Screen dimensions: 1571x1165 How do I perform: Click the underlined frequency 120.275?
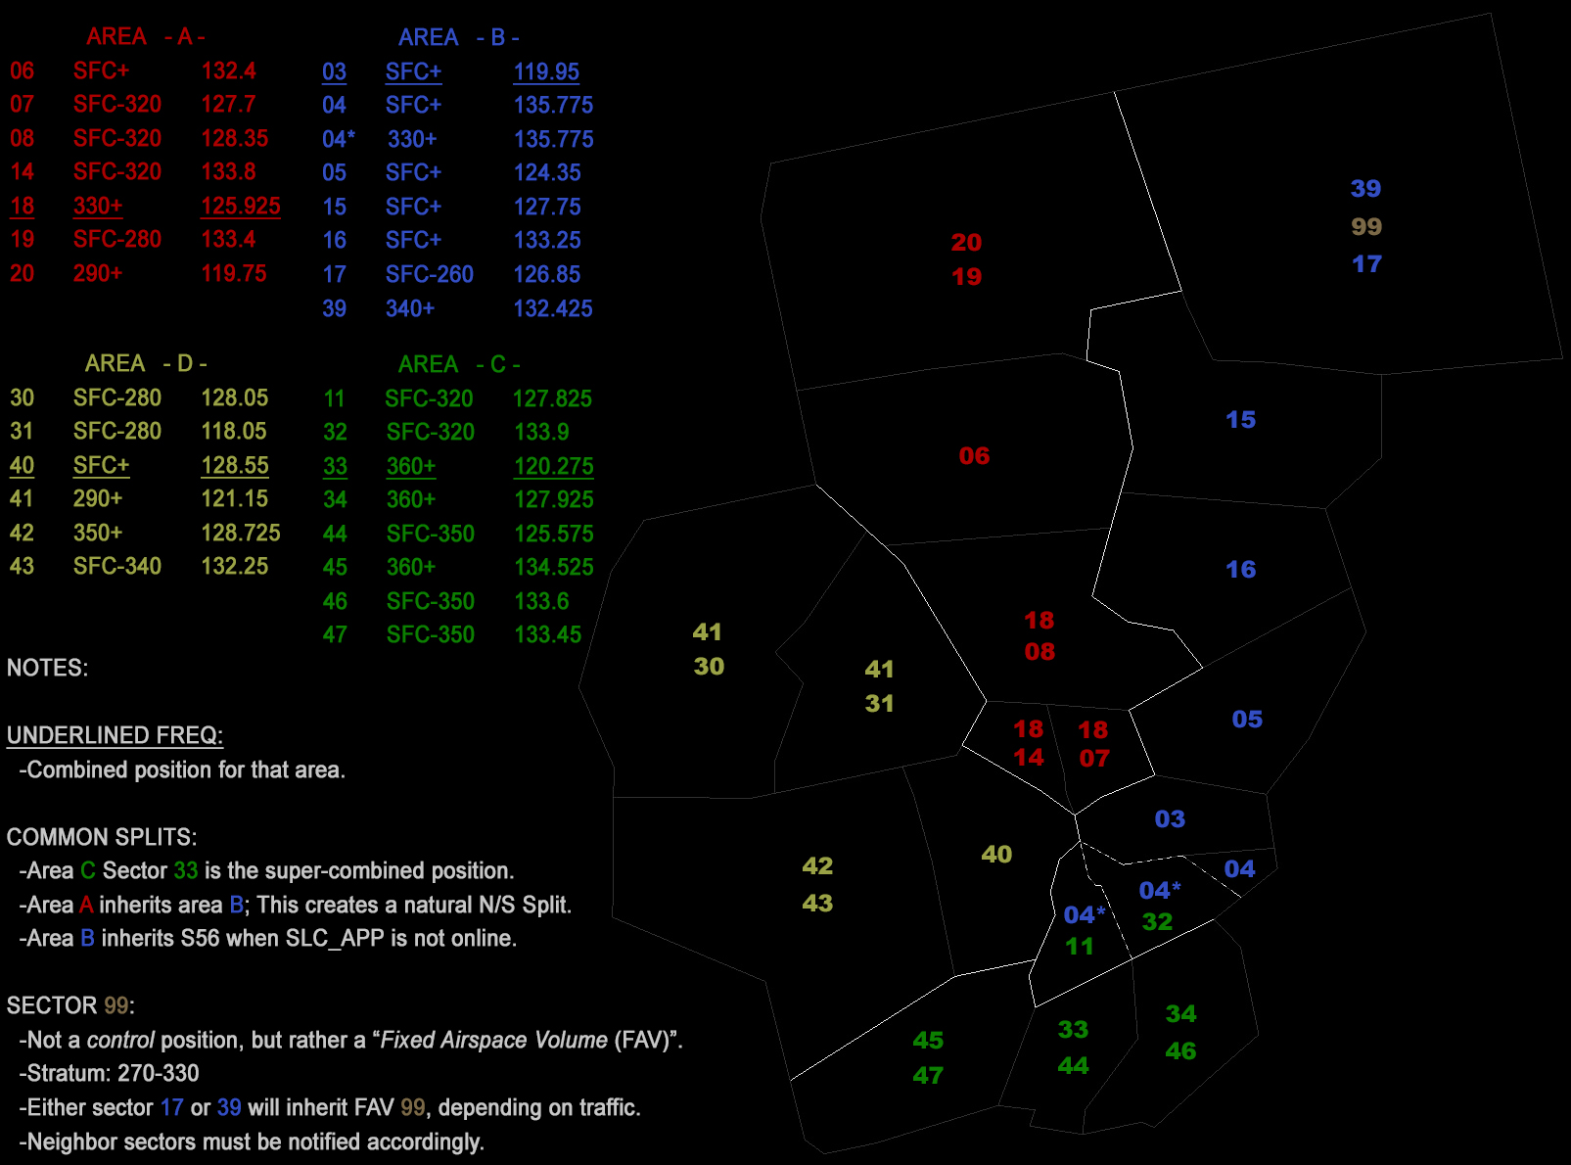click(x=553, y=467)
